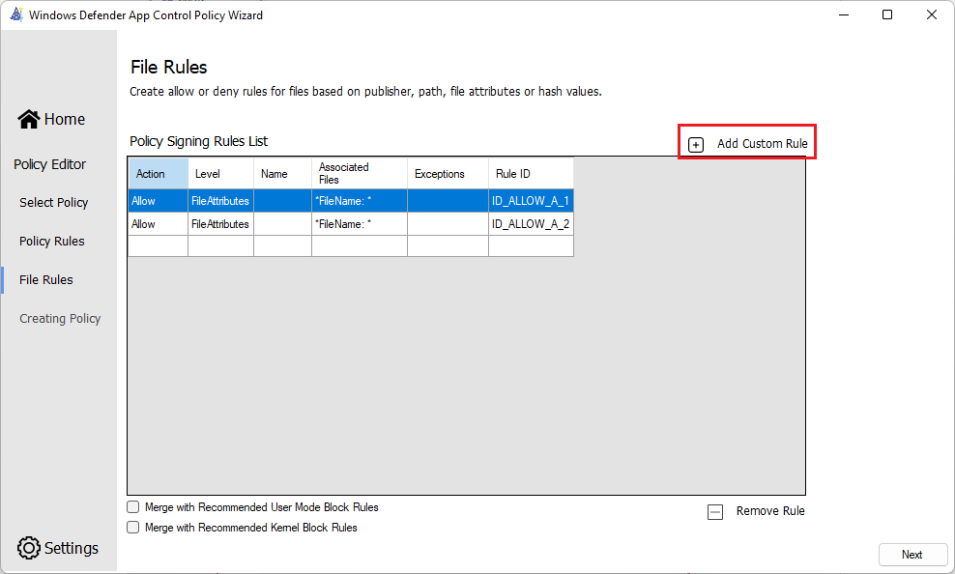Screen dimensions: 955x574
Task: Click the plus icon beside Add Custom Rule
Action: pos(696,144)
